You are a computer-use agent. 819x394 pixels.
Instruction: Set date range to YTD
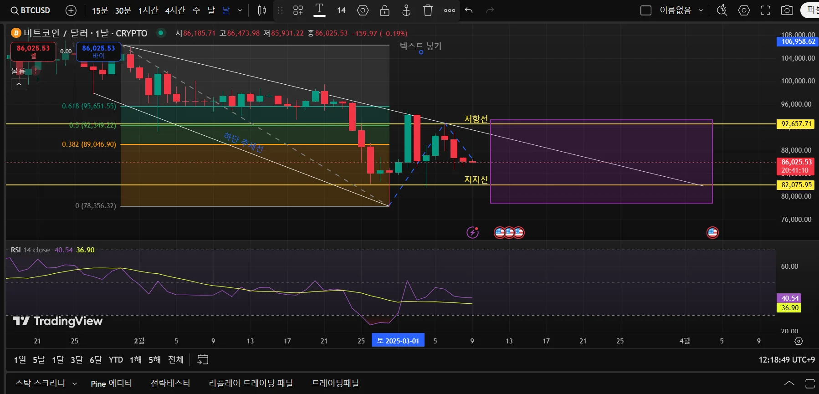[x=116, y=360]
